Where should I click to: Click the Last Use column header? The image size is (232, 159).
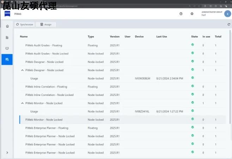pyautogui.click(x=161, y=37)
